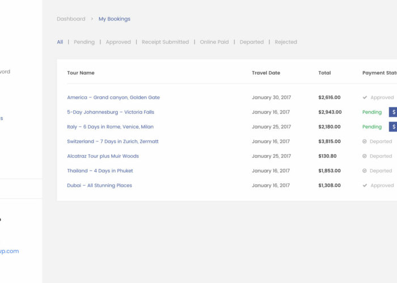Click the Travel Date column header

coord(266,73)
